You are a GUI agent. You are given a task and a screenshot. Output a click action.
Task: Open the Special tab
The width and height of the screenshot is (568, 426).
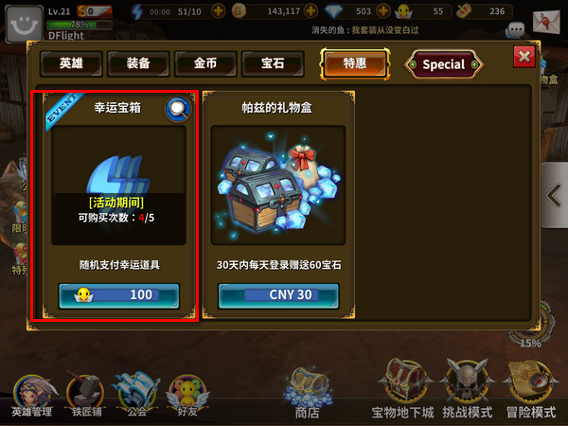pos(444,64)
